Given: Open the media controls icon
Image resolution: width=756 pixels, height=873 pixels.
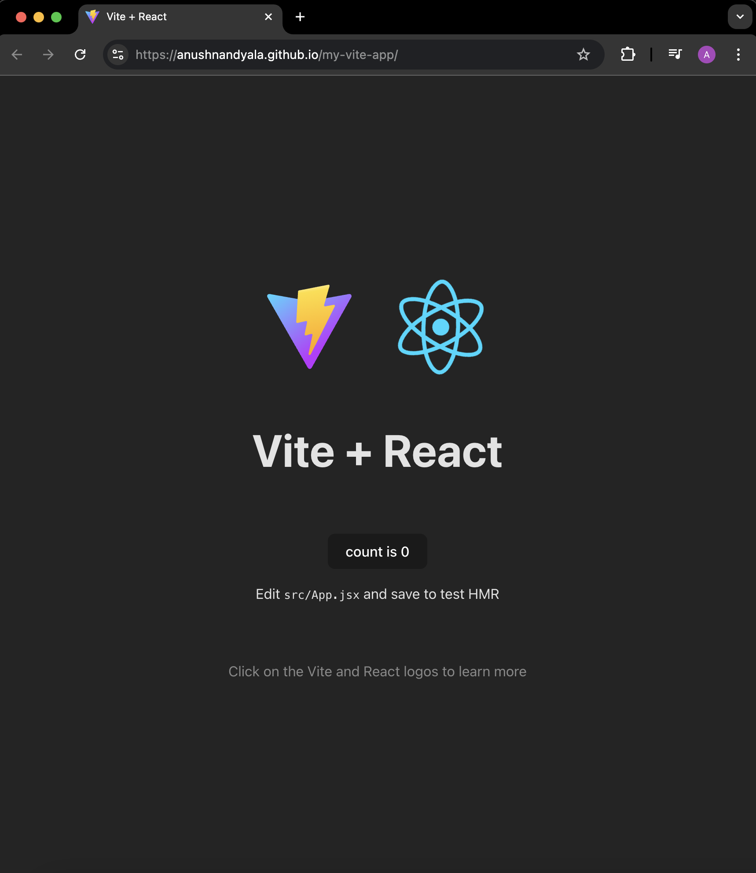Looking at the screenshot, I should coord(675,55).
